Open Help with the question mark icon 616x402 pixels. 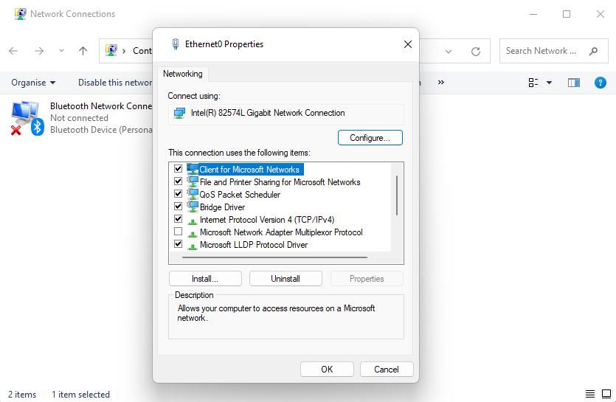[x=600, y=83]
